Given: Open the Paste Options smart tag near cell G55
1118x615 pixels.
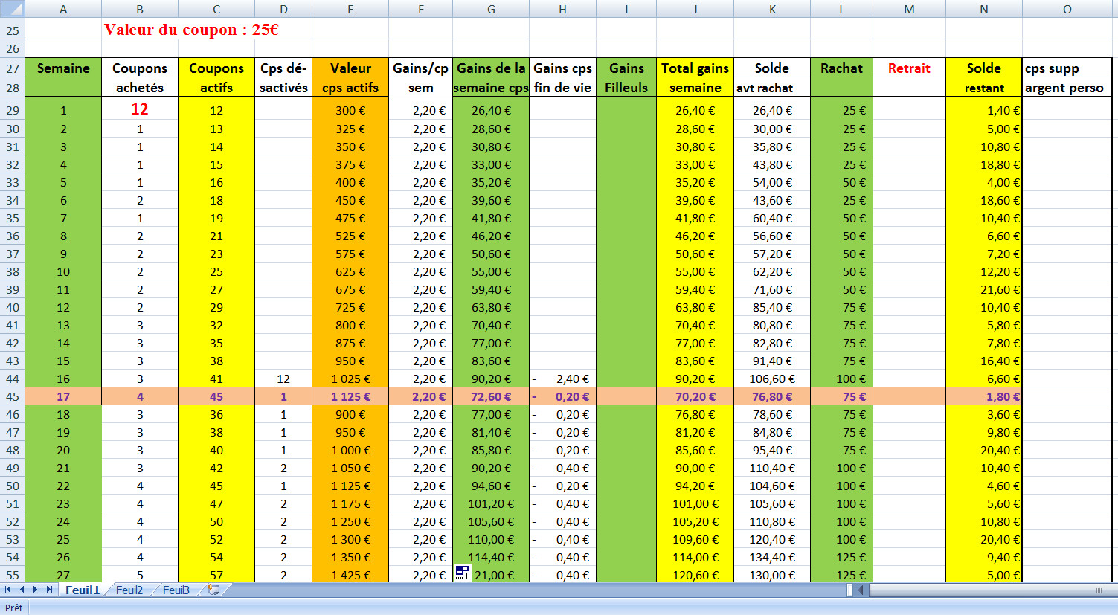Looking at the screenshot, I should pyautogui.click(x=462, y=571).
